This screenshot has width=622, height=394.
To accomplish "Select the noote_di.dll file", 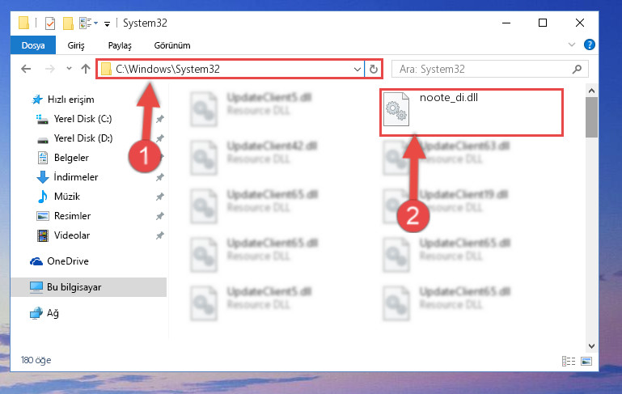I will 472,112.
